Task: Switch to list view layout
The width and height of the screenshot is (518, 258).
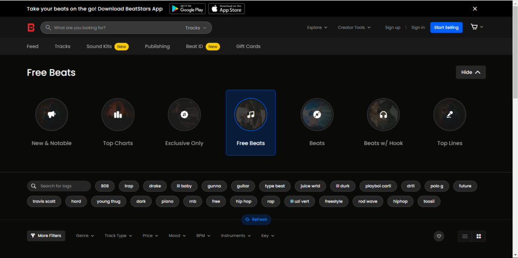Action: [464, 236]
